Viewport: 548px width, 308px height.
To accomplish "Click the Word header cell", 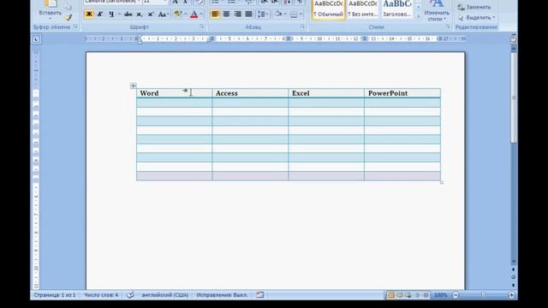I will click(x=174, y=93).
